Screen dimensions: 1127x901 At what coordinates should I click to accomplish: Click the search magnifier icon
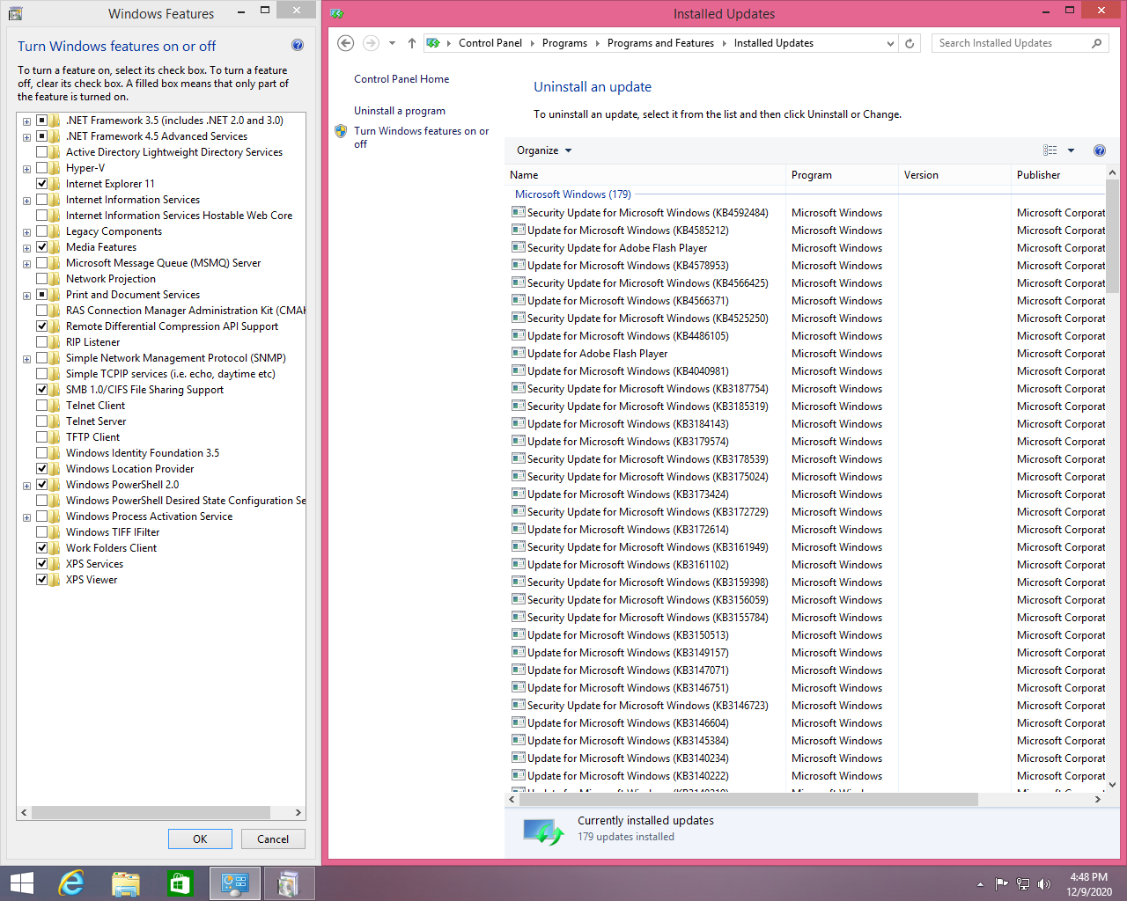pyautogui.click(x=1096, y=43)
